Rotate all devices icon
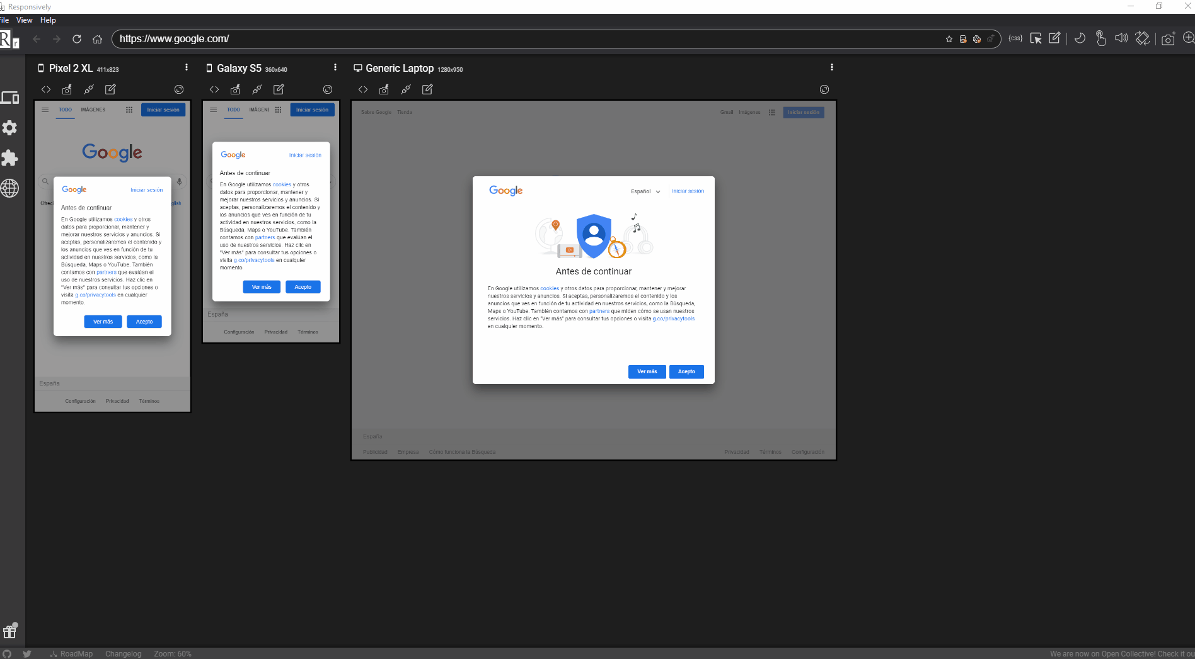The image size is (1195, 659). click(1143, 38)
